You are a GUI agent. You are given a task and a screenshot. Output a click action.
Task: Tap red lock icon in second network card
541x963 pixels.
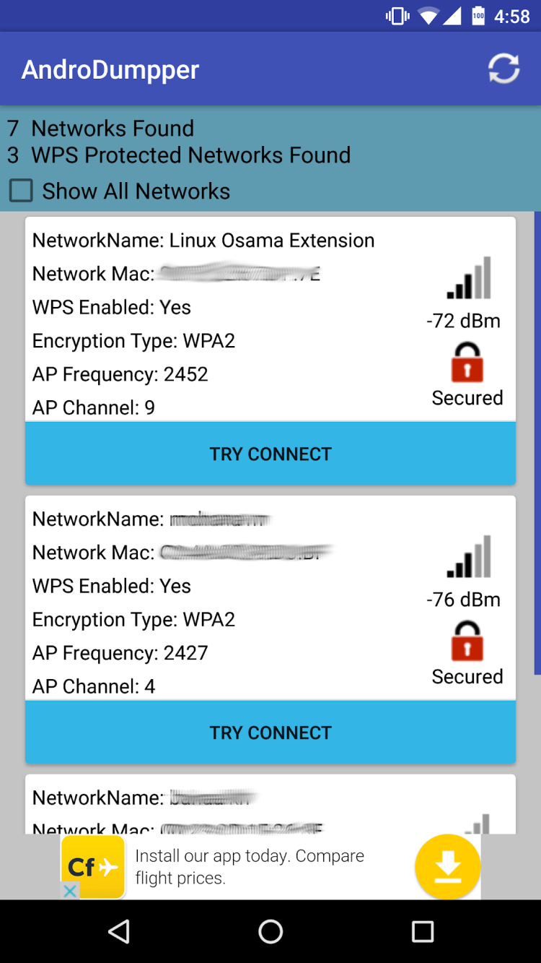(x=467, y=641)
